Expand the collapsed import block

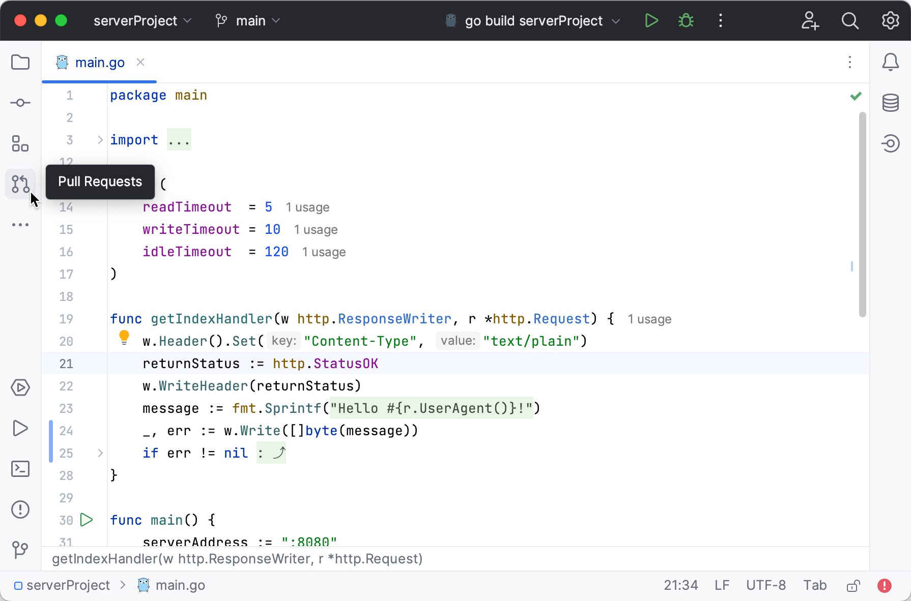click(100, 140)
